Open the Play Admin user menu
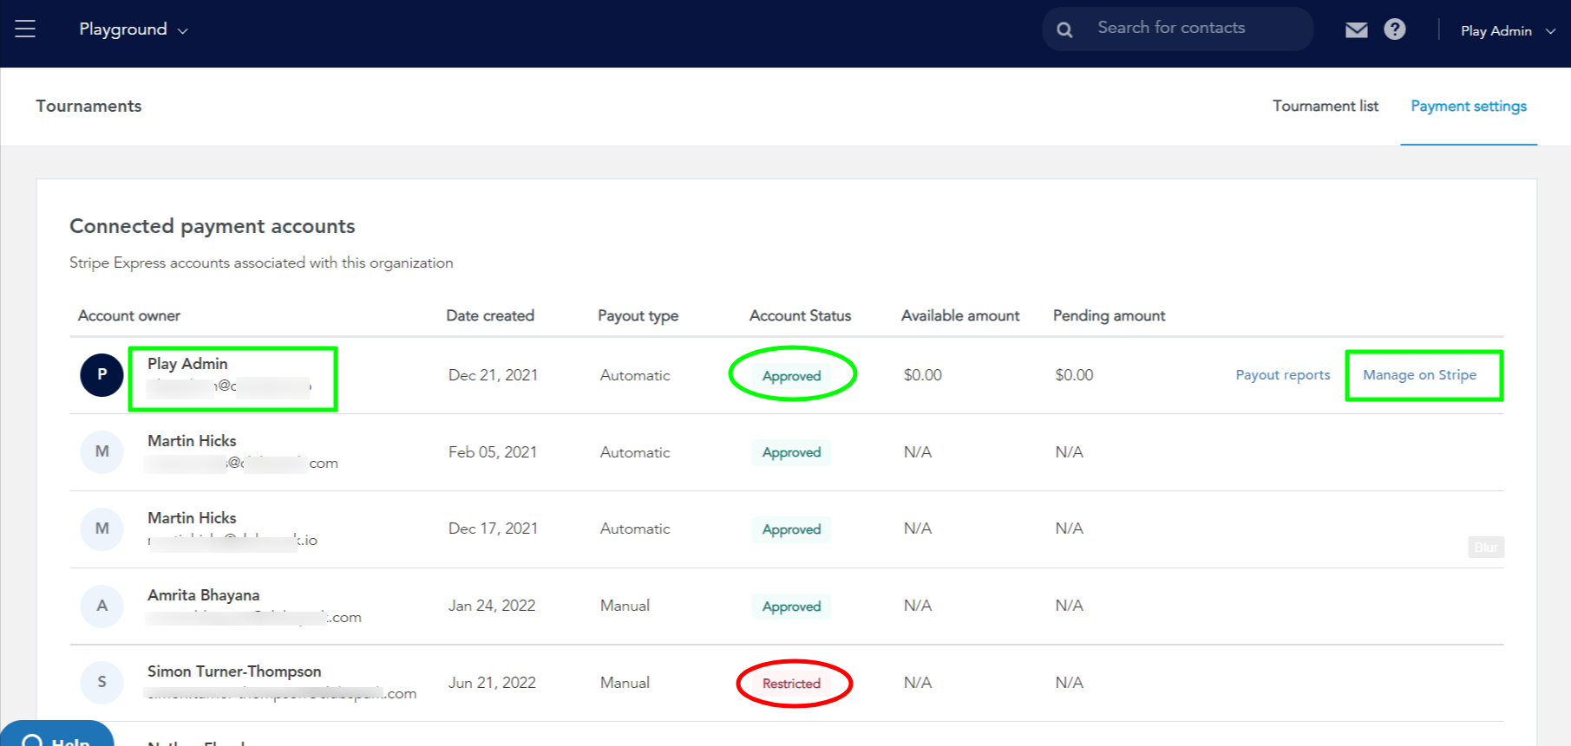The height and width of the screenshot is (746, 1571). [1507, 31]
